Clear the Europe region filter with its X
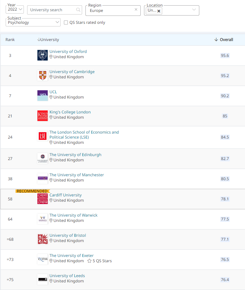This screenshot has height=290, width=245. coord(136,10)
